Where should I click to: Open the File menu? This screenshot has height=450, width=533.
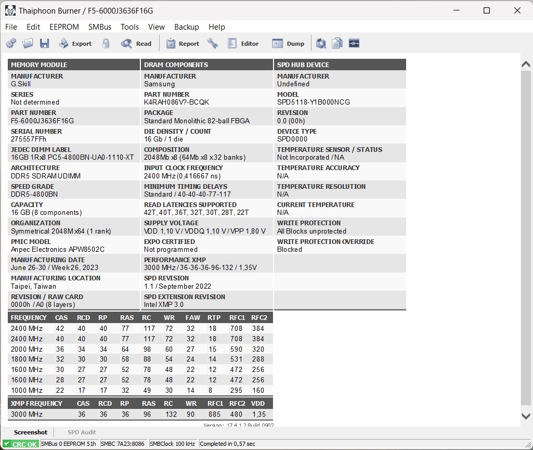pos(11,27)
